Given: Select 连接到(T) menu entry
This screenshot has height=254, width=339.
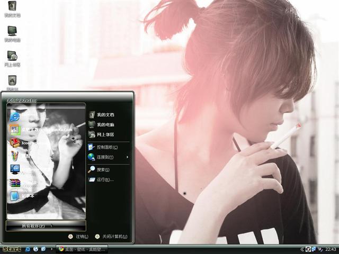Looking at the screenshot, I should [108, 157].
